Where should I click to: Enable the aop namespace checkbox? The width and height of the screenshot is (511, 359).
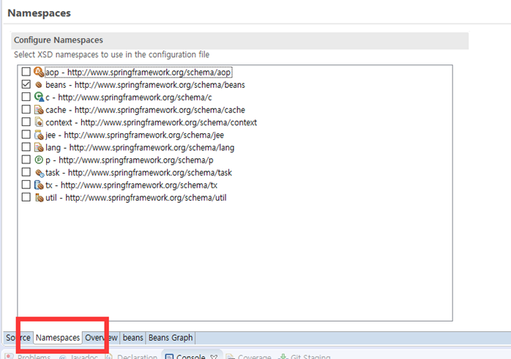pyautogui.click(x=26, y=71)
